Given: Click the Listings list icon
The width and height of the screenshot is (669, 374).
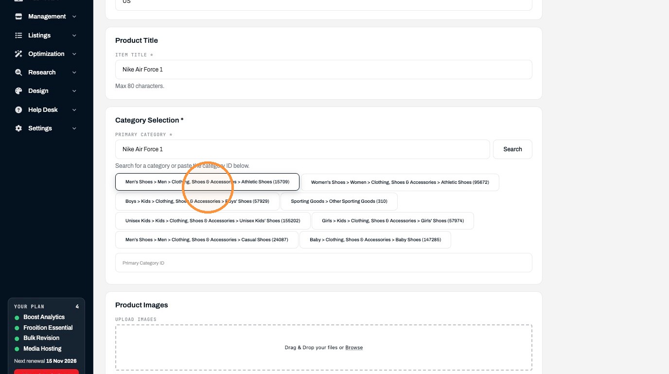Looking at the screenshot, I should pyautogui.click(x=18, y=36).
